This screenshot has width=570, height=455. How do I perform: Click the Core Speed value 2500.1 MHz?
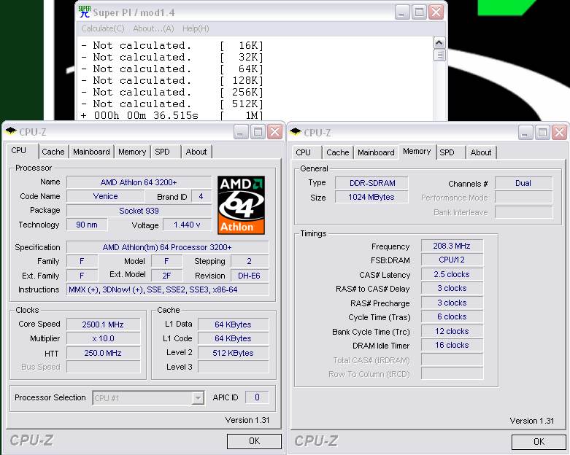tap(103, 324)
